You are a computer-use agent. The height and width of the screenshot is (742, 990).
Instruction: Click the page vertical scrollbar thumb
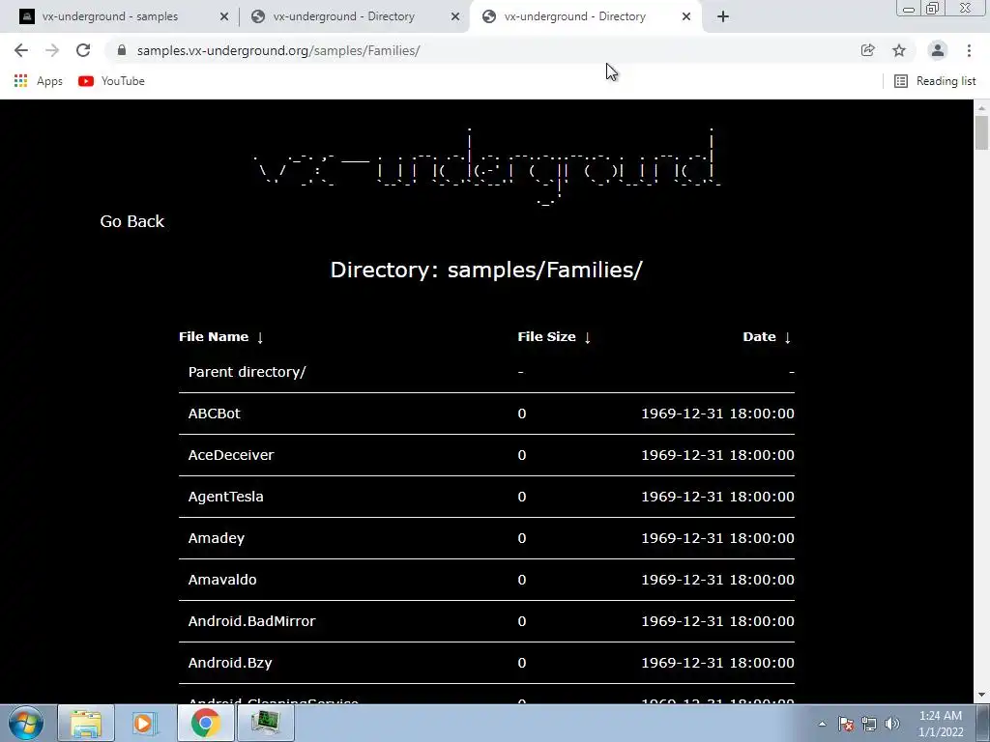click(x=982, y=132)
